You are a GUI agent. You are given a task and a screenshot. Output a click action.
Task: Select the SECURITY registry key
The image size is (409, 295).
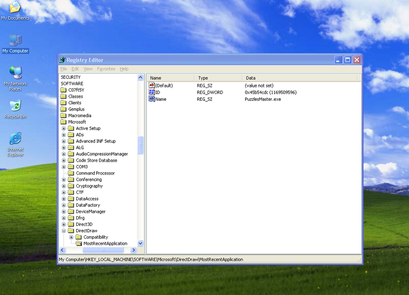pyautogui.click(x=71, y=77)
